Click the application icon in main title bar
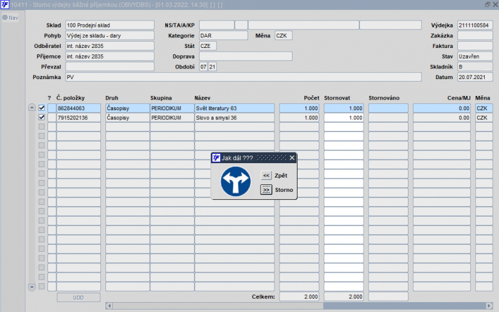Image resolution: width=499 pixels, height=312 pixels. (x=5, y=4)
